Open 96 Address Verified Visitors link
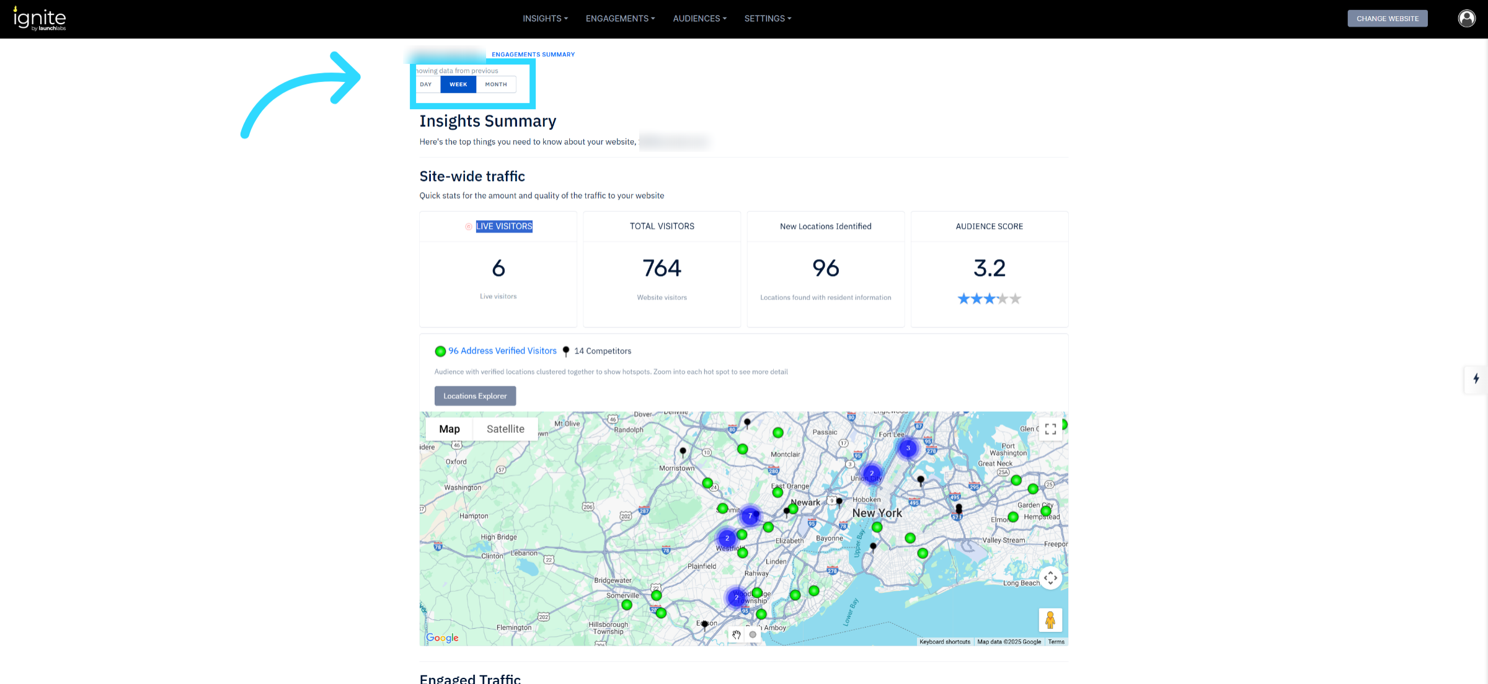Viewport: 1488px width, 684px height. (502, 351)
